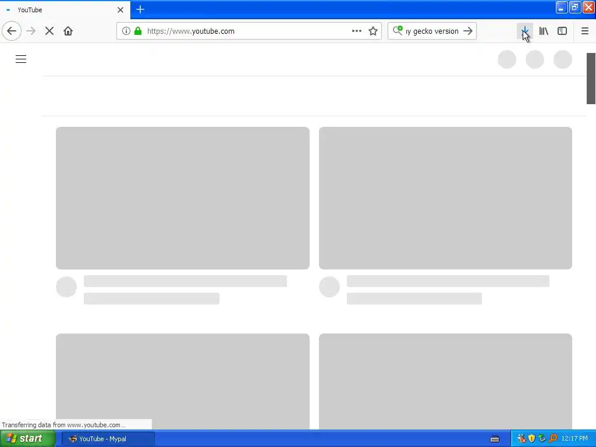Open the browser hamburger menu
Viewport: 596px width, 447px height.
585,31
